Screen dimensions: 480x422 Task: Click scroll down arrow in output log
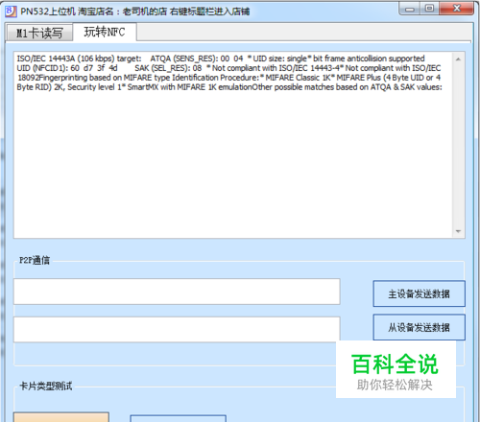(x=458, y=231)
